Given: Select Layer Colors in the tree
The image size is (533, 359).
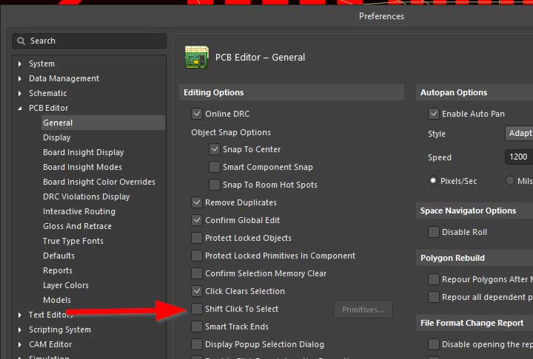Looking at the screenshot, I should coord(65,285).
